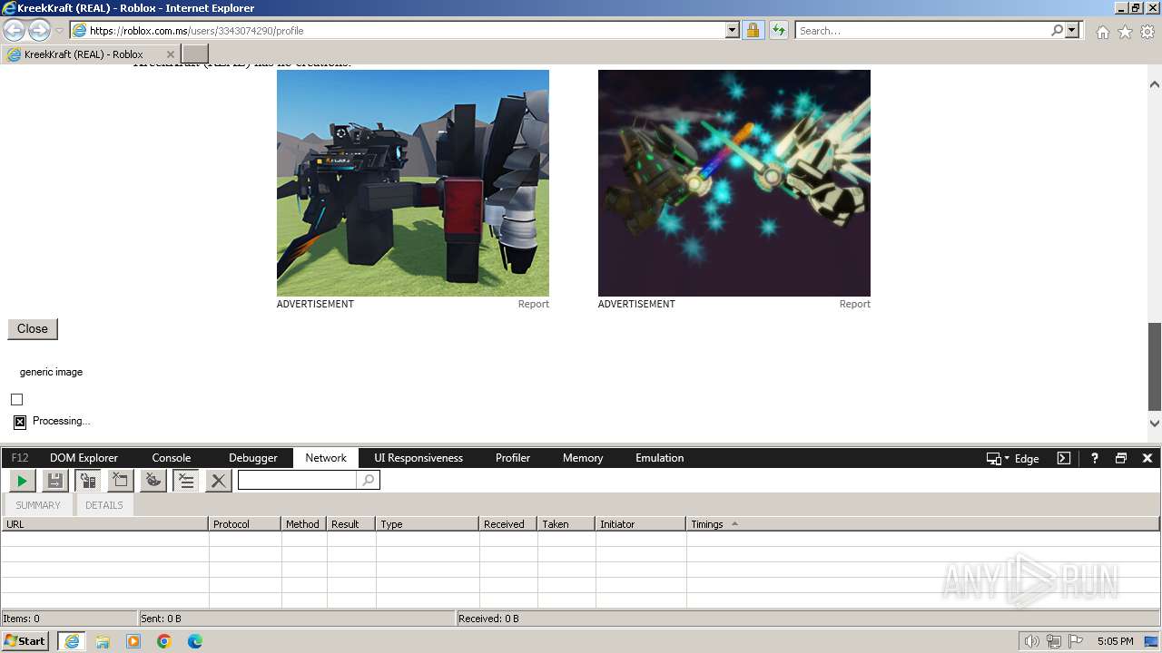Open a new blank browser tab
Viewport: 1162px width, 653px height.
[x=195, y=54]
